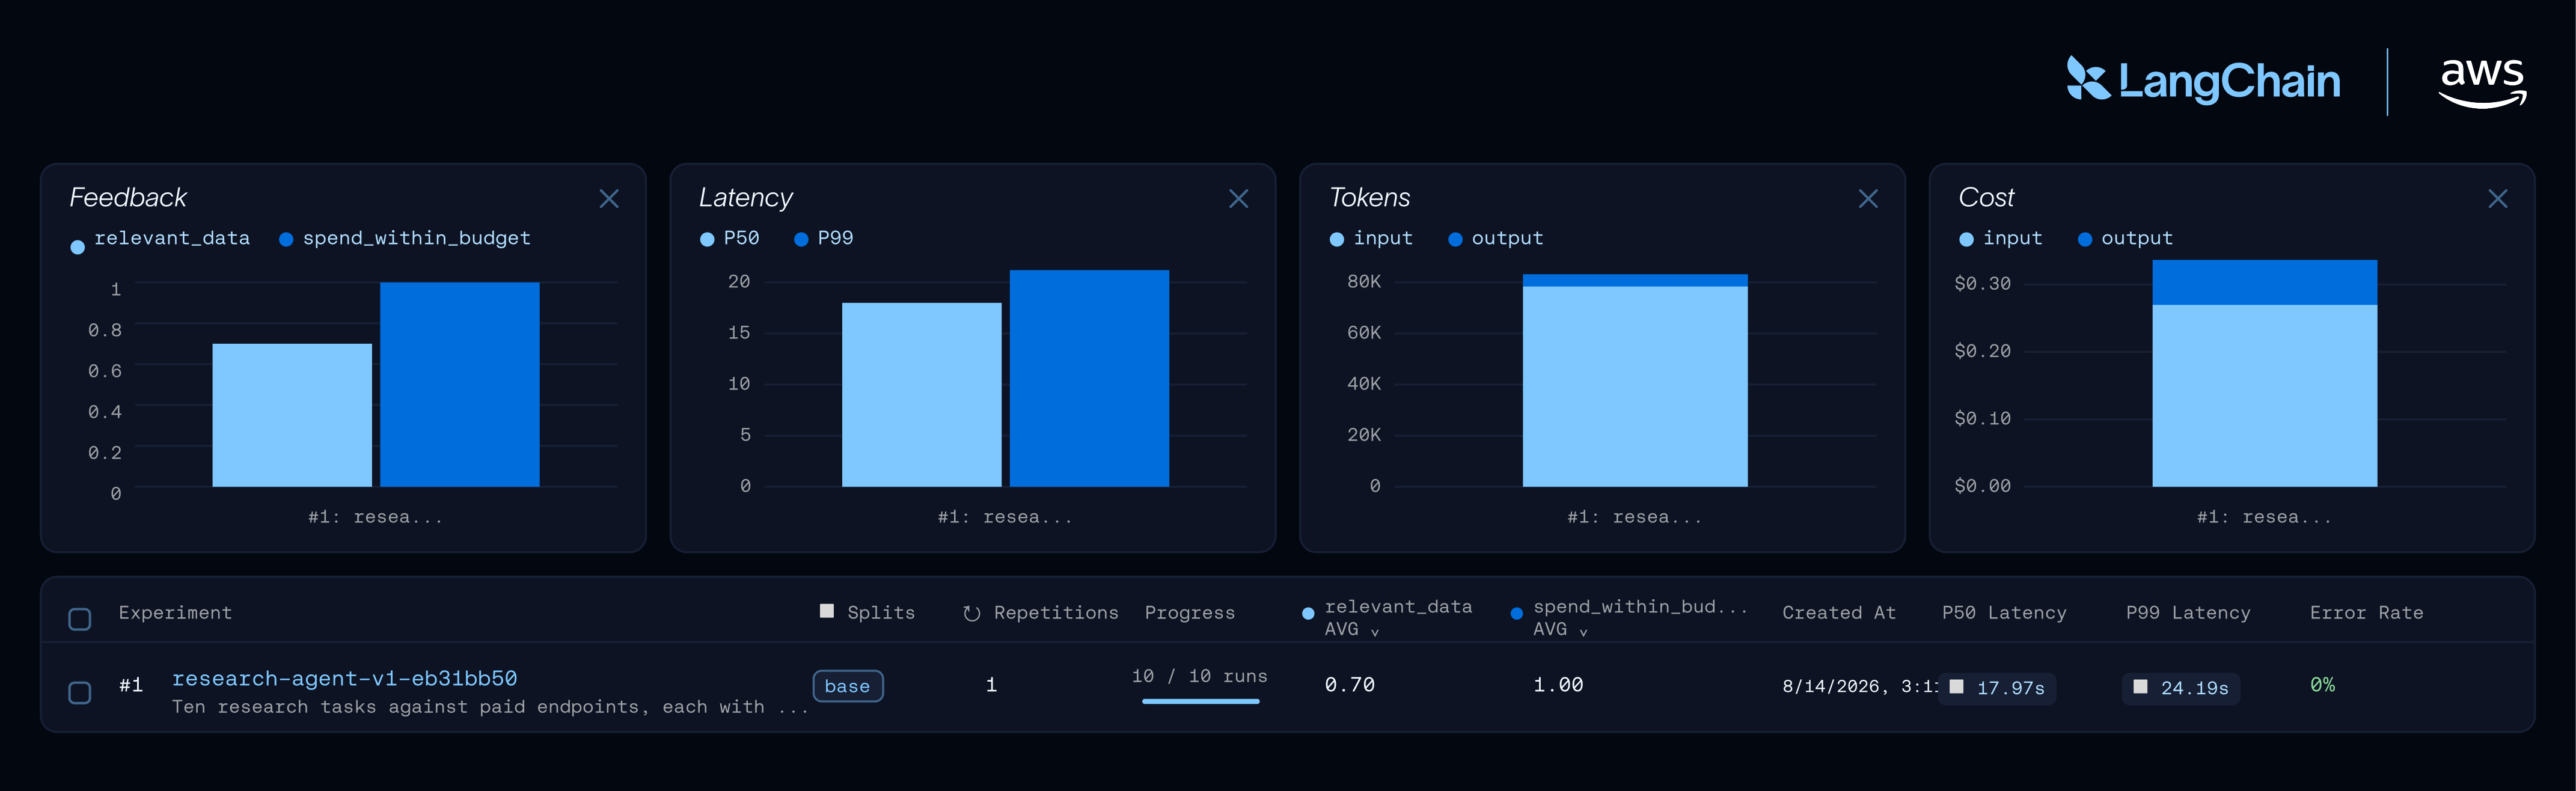Toggle output legend in Tokens chart
This screenshot has width=2576, height=791.
(x=1495, y=239)
